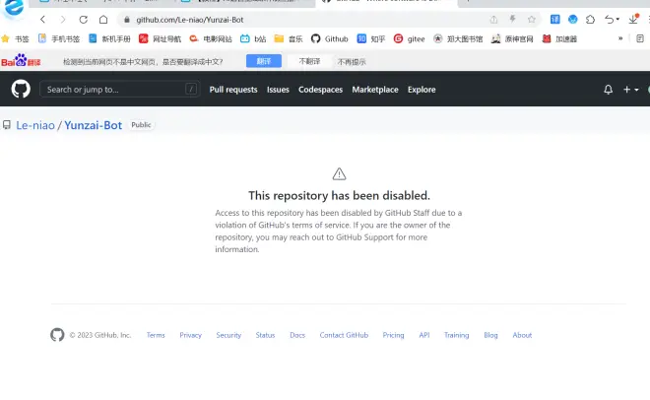Click the GitHub logo in the header
The width and height of the screenshot is (650, 400).
pos(21,89)
